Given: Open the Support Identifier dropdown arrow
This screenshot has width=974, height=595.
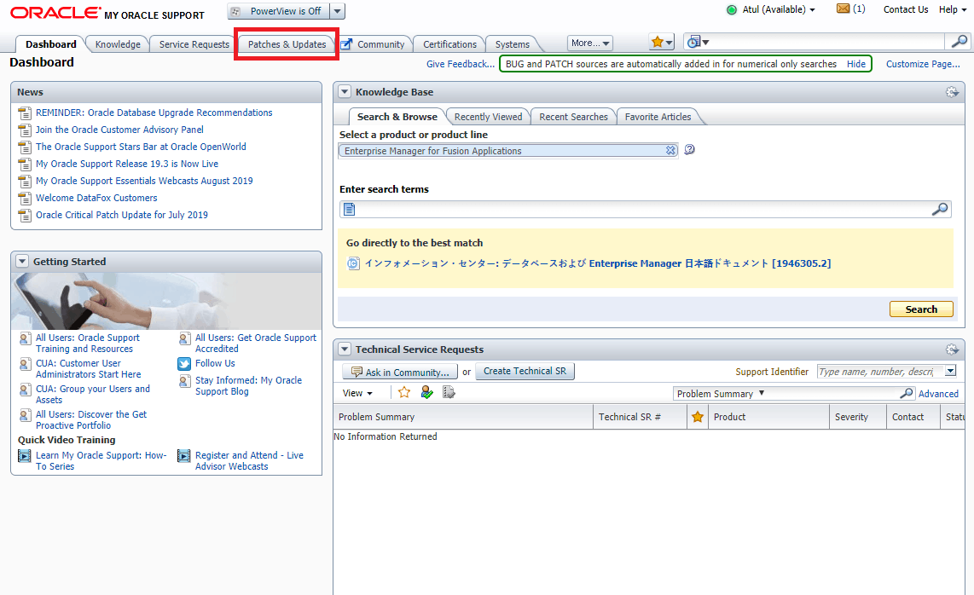Looking at the screenshot, I should click(950, 372).
